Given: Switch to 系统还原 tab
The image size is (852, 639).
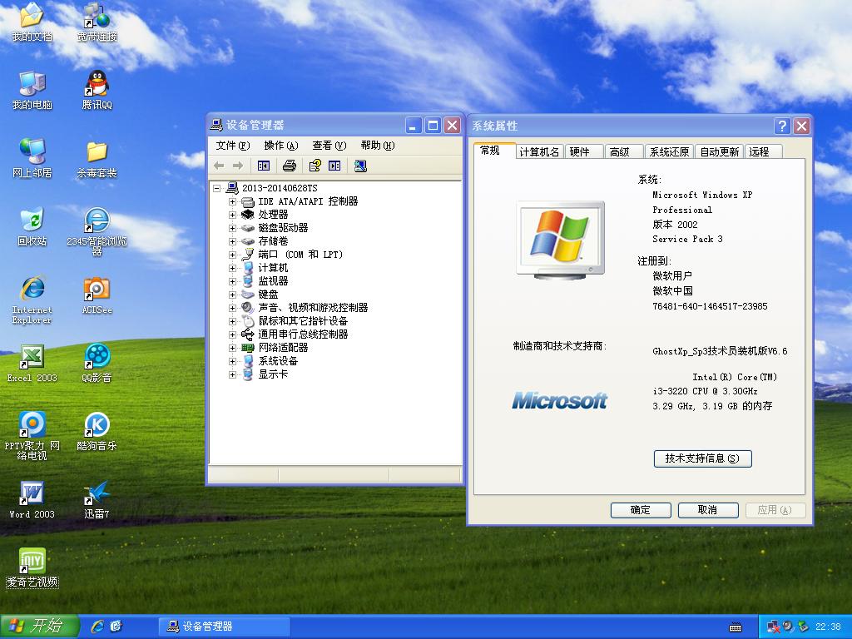Looking at the screenshot, I should (x=670, y=151).
